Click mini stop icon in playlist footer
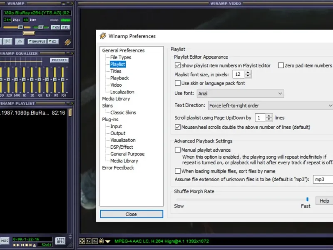The image size is (333, 250). [27, 245]
